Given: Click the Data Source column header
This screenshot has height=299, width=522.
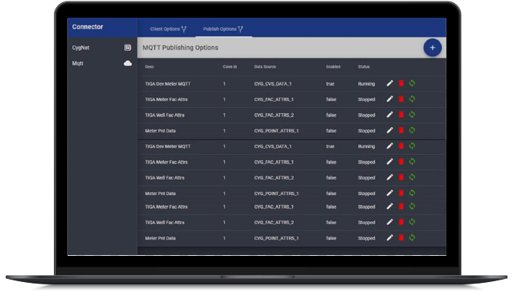Looking at the screenshot, I should tap(265, 67).
